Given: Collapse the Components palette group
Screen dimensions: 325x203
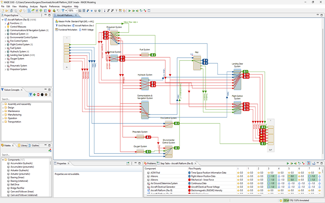Looking at the screenshot, I should (3, 160).
